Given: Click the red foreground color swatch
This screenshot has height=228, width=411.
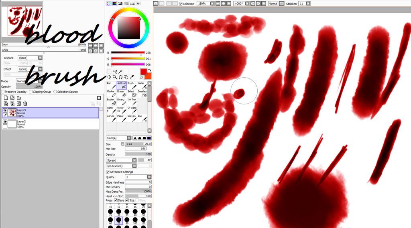Looking at the screenshot, I should coord(144,72).
